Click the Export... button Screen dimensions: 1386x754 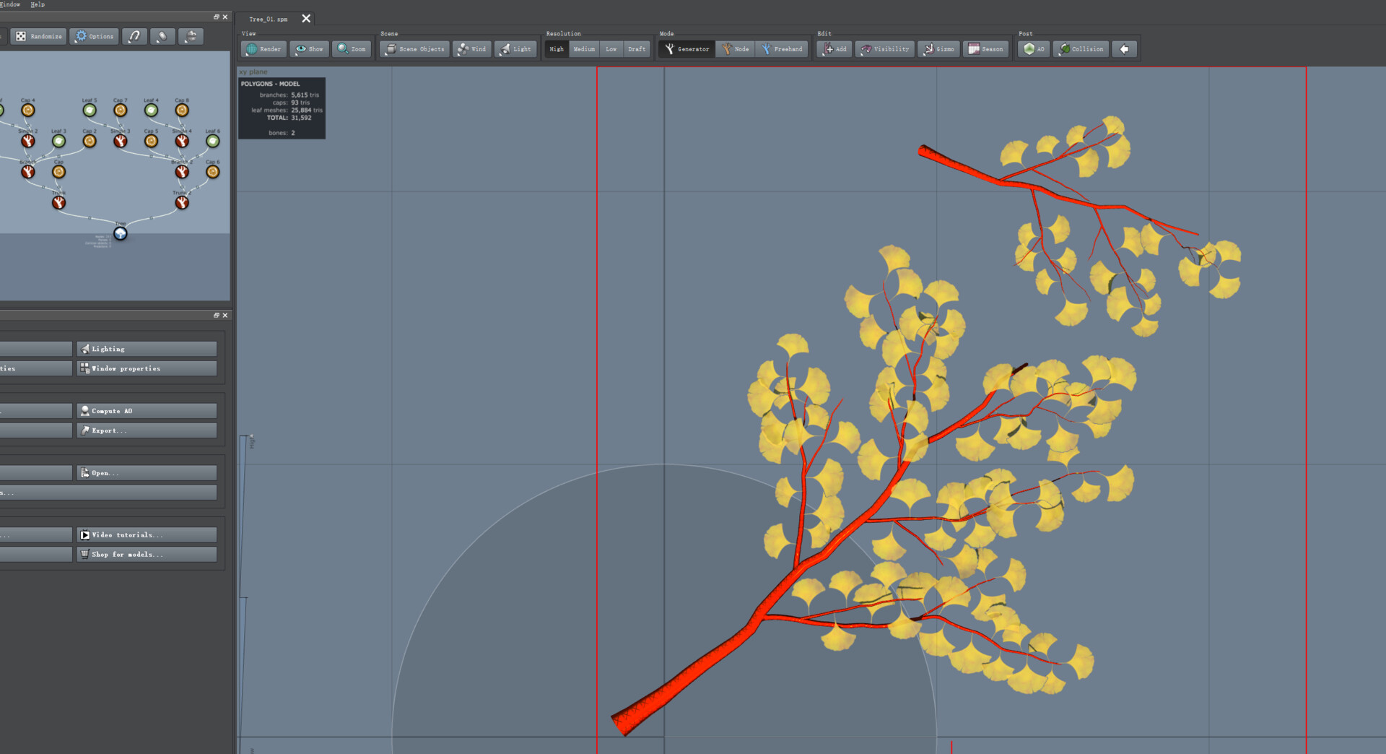[x=147, y=430]
